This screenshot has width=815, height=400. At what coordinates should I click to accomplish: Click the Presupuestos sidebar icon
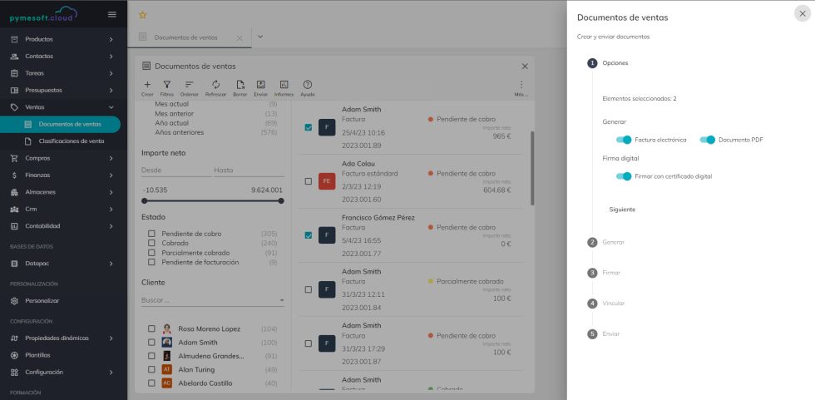(x=15, y=91)
